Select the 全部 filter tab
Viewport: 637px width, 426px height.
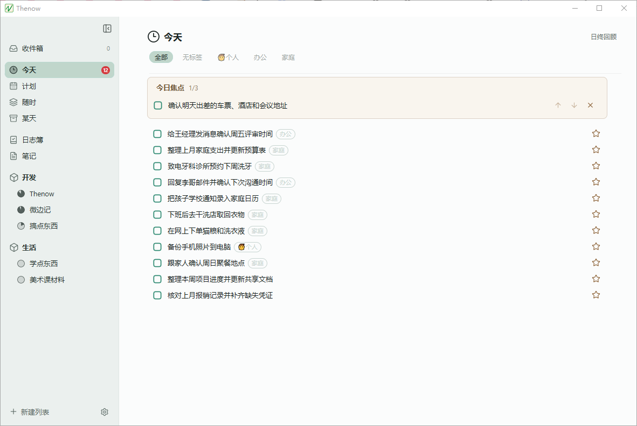click(161, 57)
